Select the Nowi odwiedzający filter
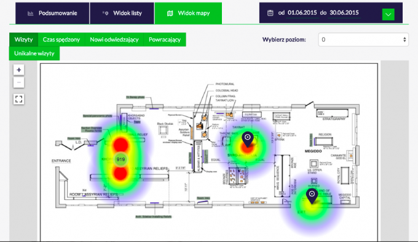This screenshot has width=418, height=242. click(x=114, y=40)
